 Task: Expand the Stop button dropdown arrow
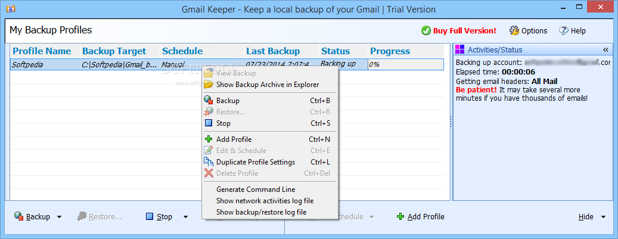pyautogui.click(x=185, y=217)
